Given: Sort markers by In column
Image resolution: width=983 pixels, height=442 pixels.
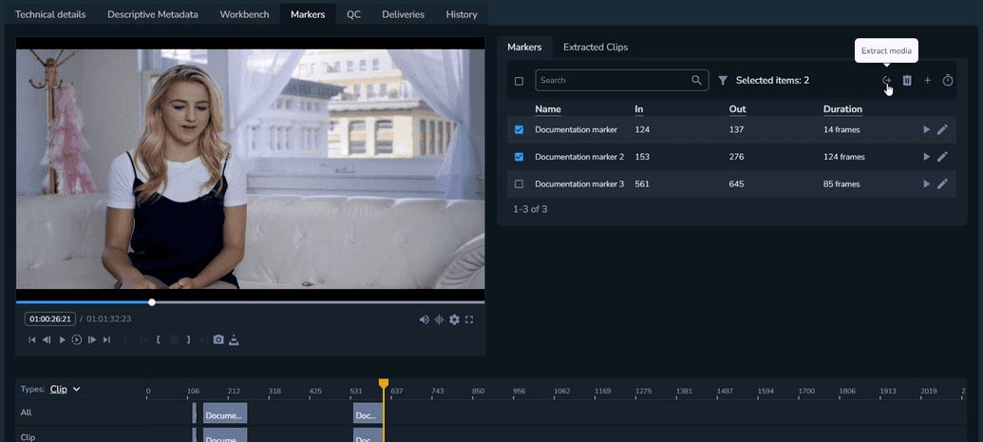Looking at the screenshot, I should [x=639, y=109].
